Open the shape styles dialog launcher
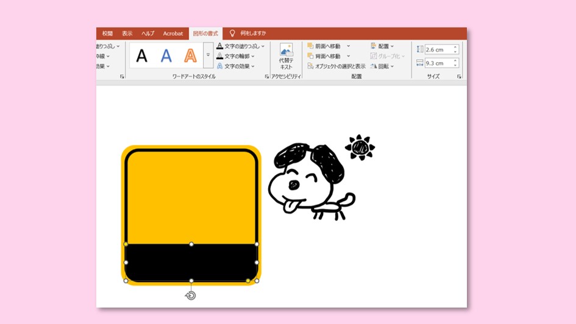 pyautogui.click(x=122, y=76)
